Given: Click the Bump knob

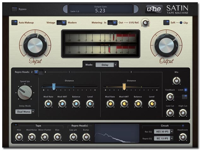Looking at the screenshot, I should coord(86,137).
